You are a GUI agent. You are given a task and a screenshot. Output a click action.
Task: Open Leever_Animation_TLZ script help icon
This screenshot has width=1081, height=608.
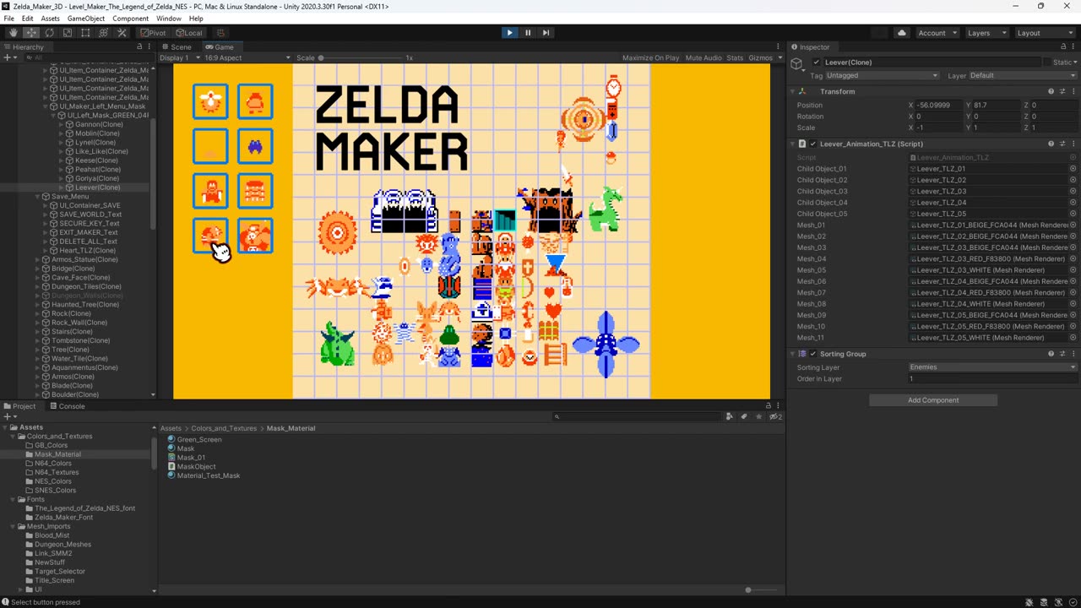click(x=1051, y=144)
